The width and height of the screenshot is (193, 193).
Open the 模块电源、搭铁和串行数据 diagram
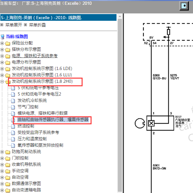43,113
